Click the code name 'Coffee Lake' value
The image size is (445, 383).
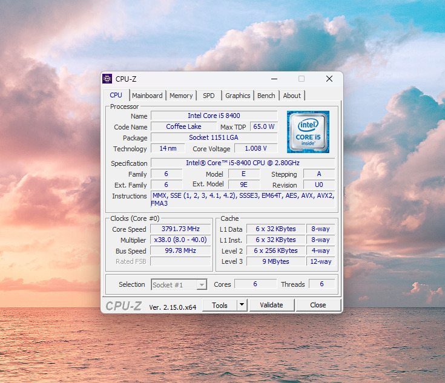click(183, 126)
